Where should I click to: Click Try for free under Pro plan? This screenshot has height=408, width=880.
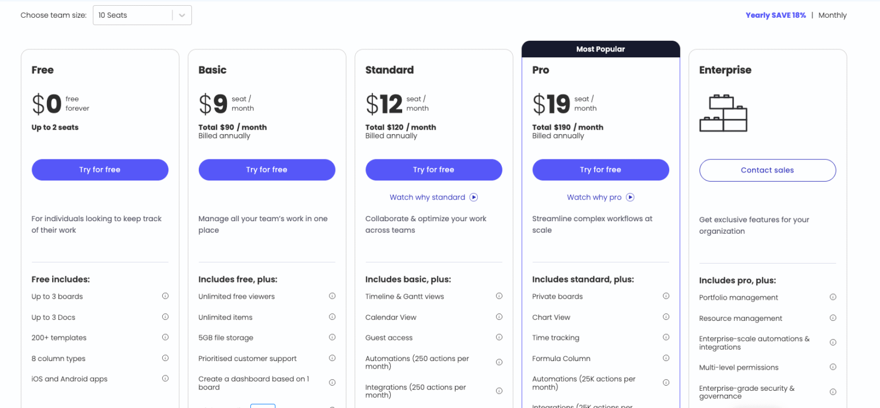pyautogui.click(x=600, y=170)
